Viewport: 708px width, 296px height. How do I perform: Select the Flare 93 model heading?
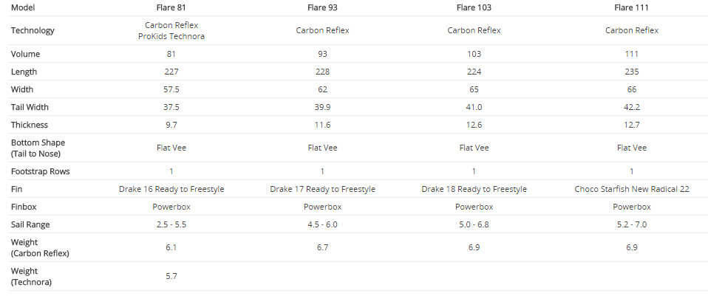click(322, 7)
